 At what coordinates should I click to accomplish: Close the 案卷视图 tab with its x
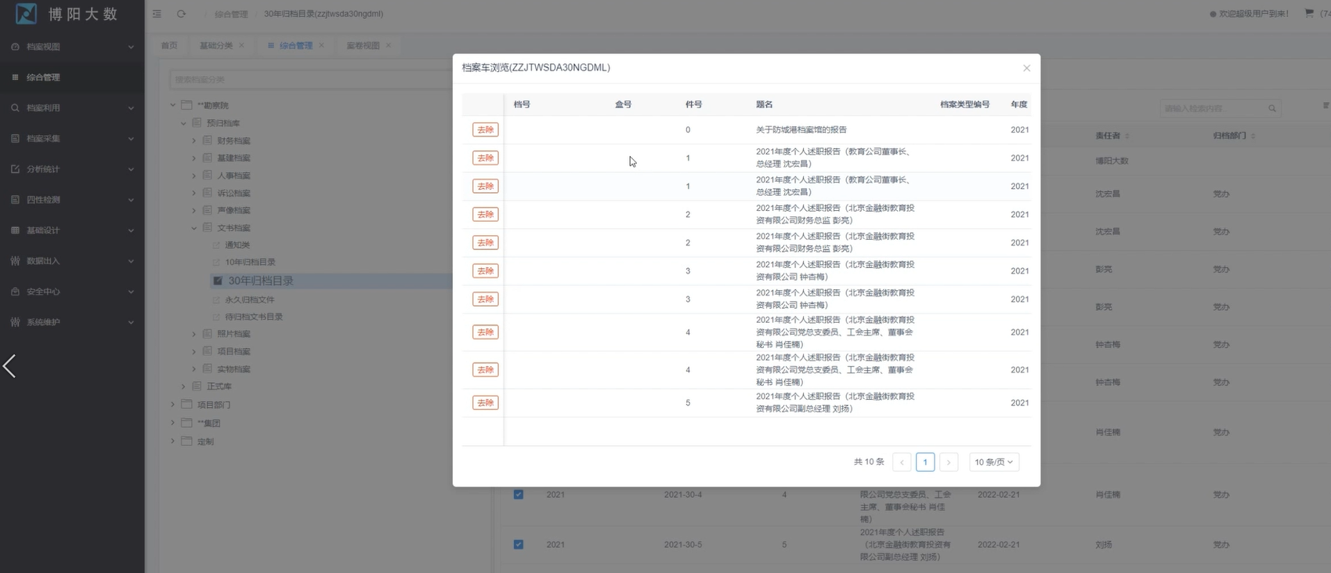coord(388,45)
